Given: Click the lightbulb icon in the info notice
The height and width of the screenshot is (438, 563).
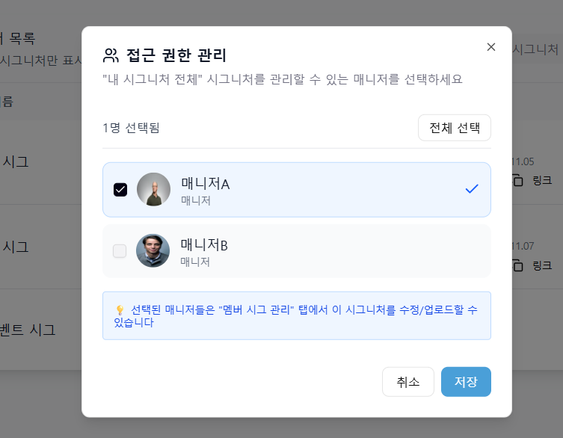Looking at the screenshot, I should point(120,310).
